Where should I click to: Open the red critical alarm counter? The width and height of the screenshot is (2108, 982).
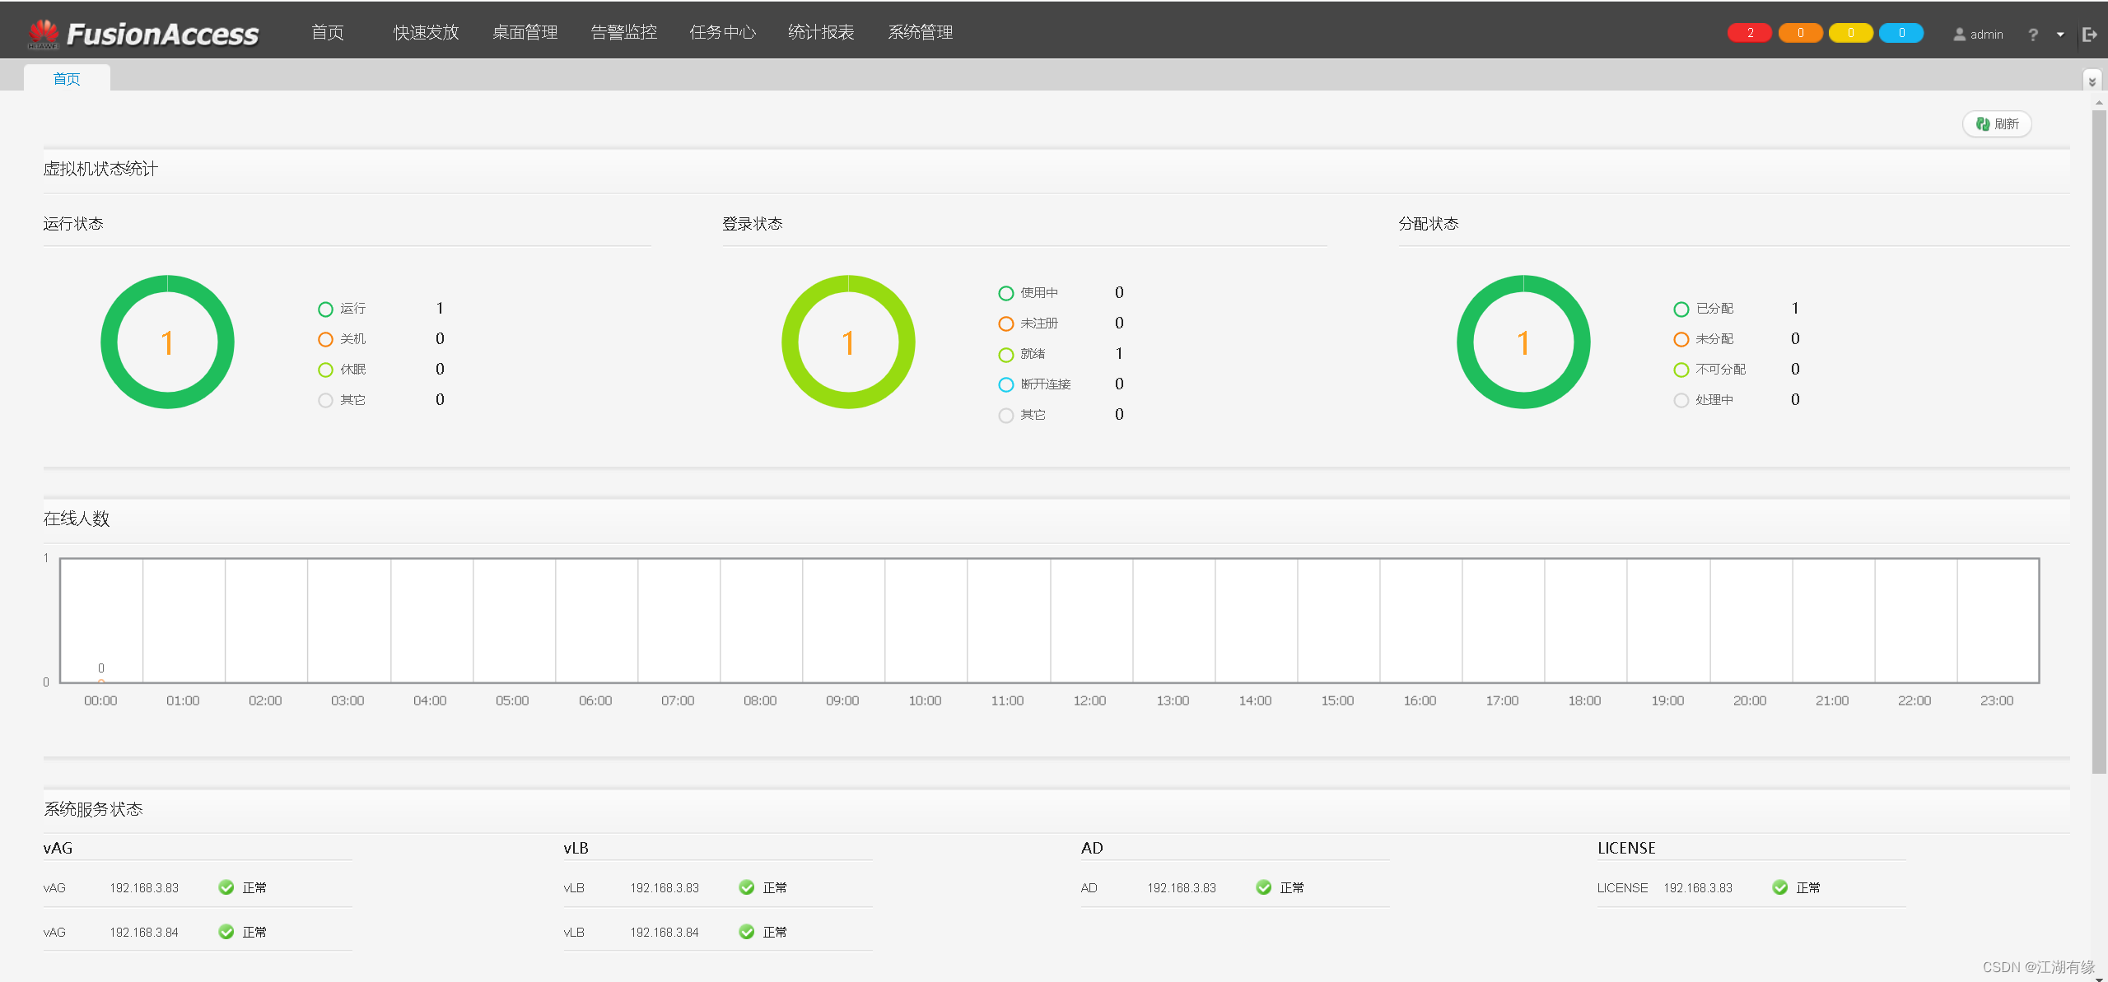[x=1749, y=33]
